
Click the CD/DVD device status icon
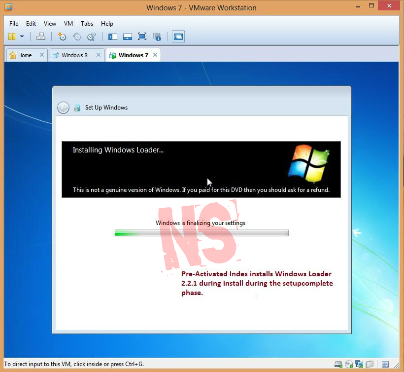pos(348,364)
